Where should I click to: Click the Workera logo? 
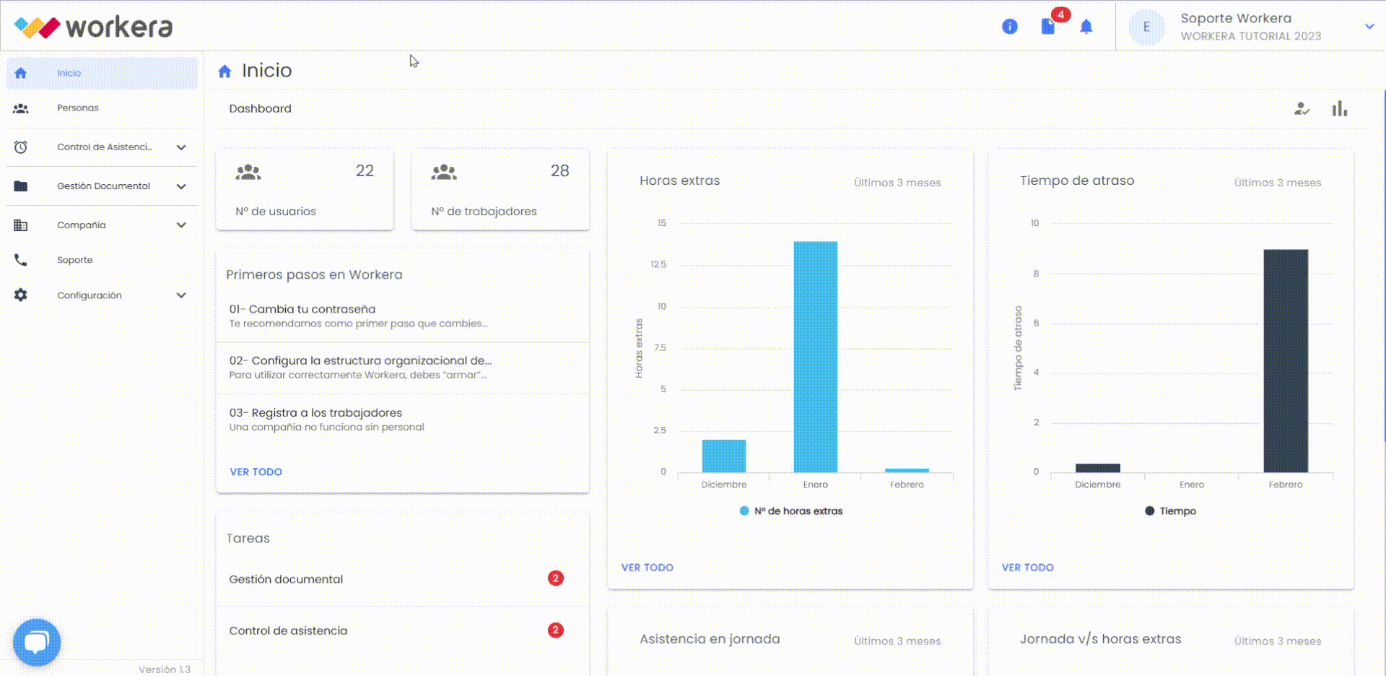pyautogui.click(x=94, y=27)
